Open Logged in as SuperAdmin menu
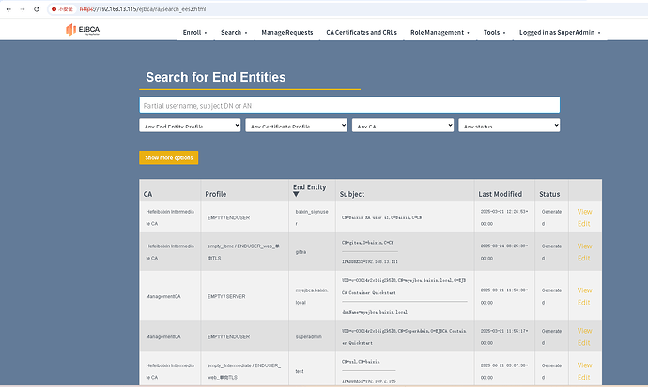The width and height of the screenshot is (648, 387). point(560,33)
